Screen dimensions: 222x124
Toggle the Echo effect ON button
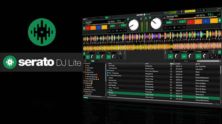pos(170,56)
